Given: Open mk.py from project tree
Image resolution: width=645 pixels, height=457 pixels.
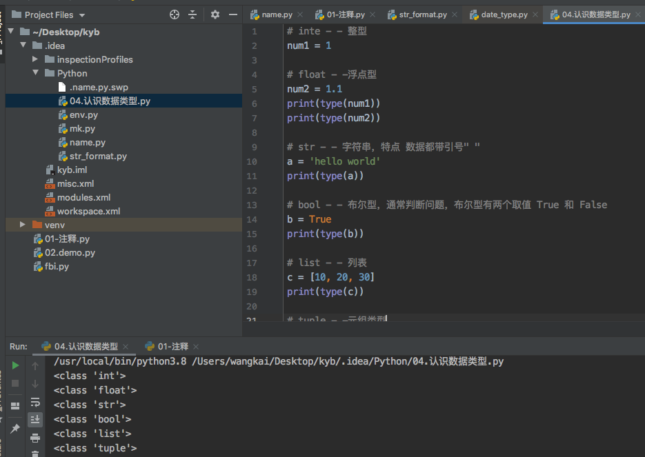Looking at the screenshot, I should point(77,129).
